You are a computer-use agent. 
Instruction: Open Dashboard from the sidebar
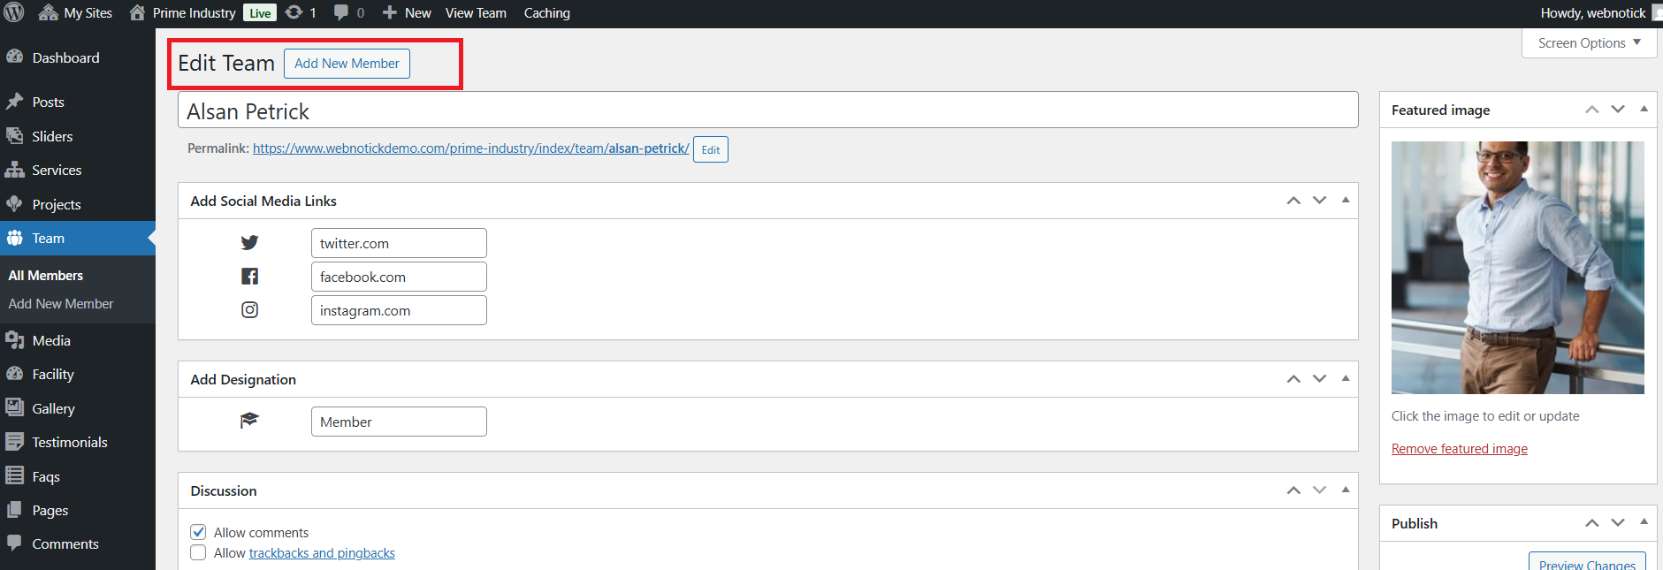click(x=65, y=58)
